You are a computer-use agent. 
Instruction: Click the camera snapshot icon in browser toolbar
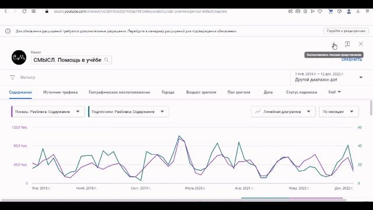click(298, 11)
